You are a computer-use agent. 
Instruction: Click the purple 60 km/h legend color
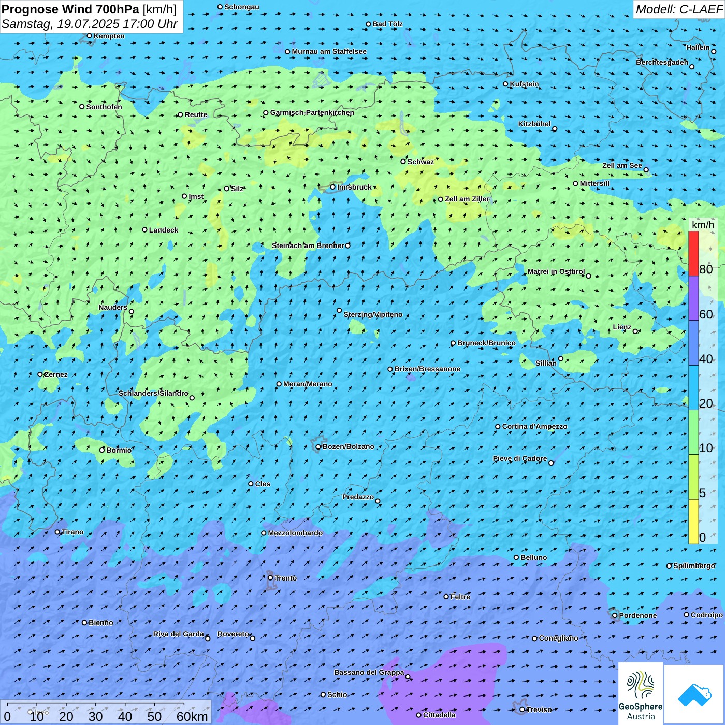pyautogui.click(x=693, y=298)
